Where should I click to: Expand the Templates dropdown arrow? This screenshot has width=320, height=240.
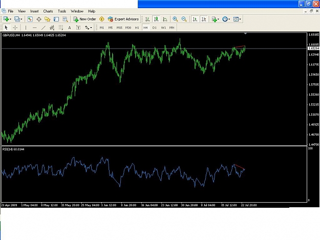[x=240, y=19]
